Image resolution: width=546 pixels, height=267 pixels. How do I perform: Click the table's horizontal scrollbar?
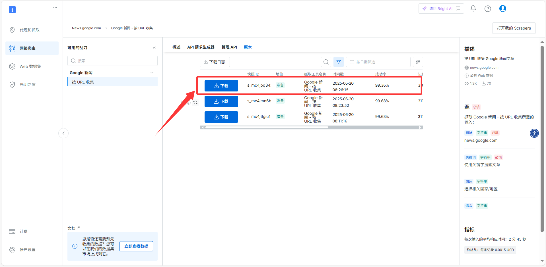click(267, 128)
